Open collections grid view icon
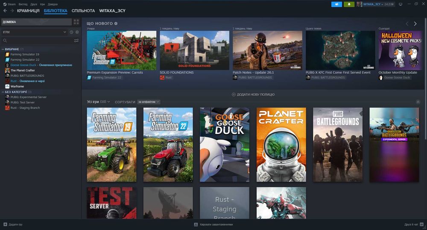 pyautogui.click(x=76, y=22)
